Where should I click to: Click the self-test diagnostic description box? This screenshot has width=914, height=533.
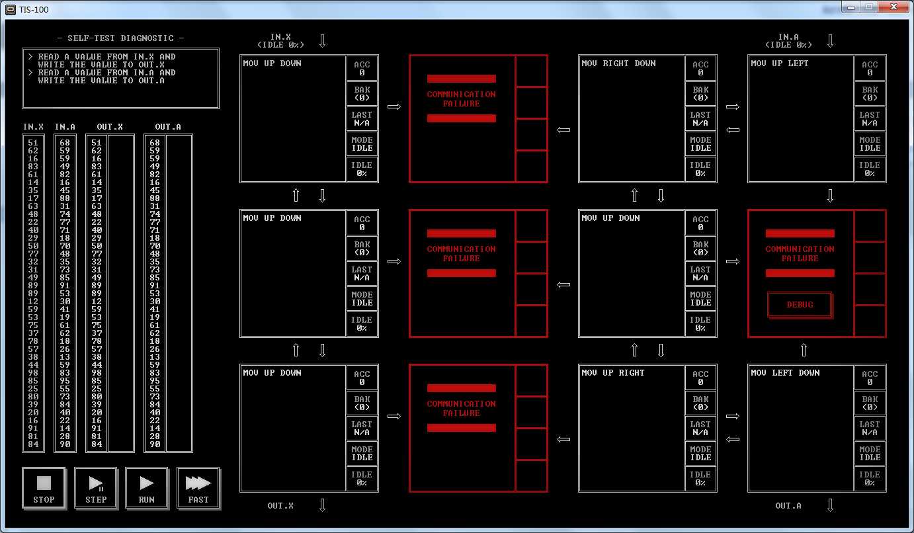pyautogui.click(x=121, y=78)
